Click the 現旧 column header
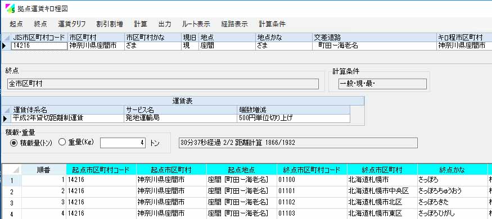 coord(190,37)
